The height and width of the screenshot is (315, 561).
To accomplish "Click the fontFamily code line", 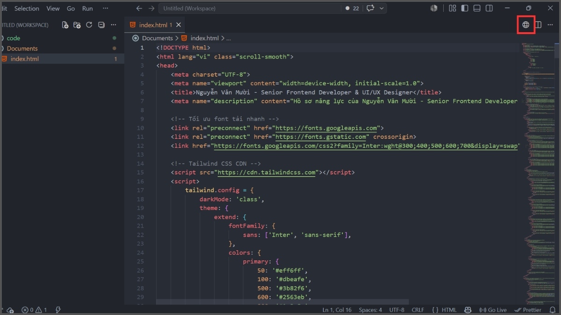I will tap(252, 226).
